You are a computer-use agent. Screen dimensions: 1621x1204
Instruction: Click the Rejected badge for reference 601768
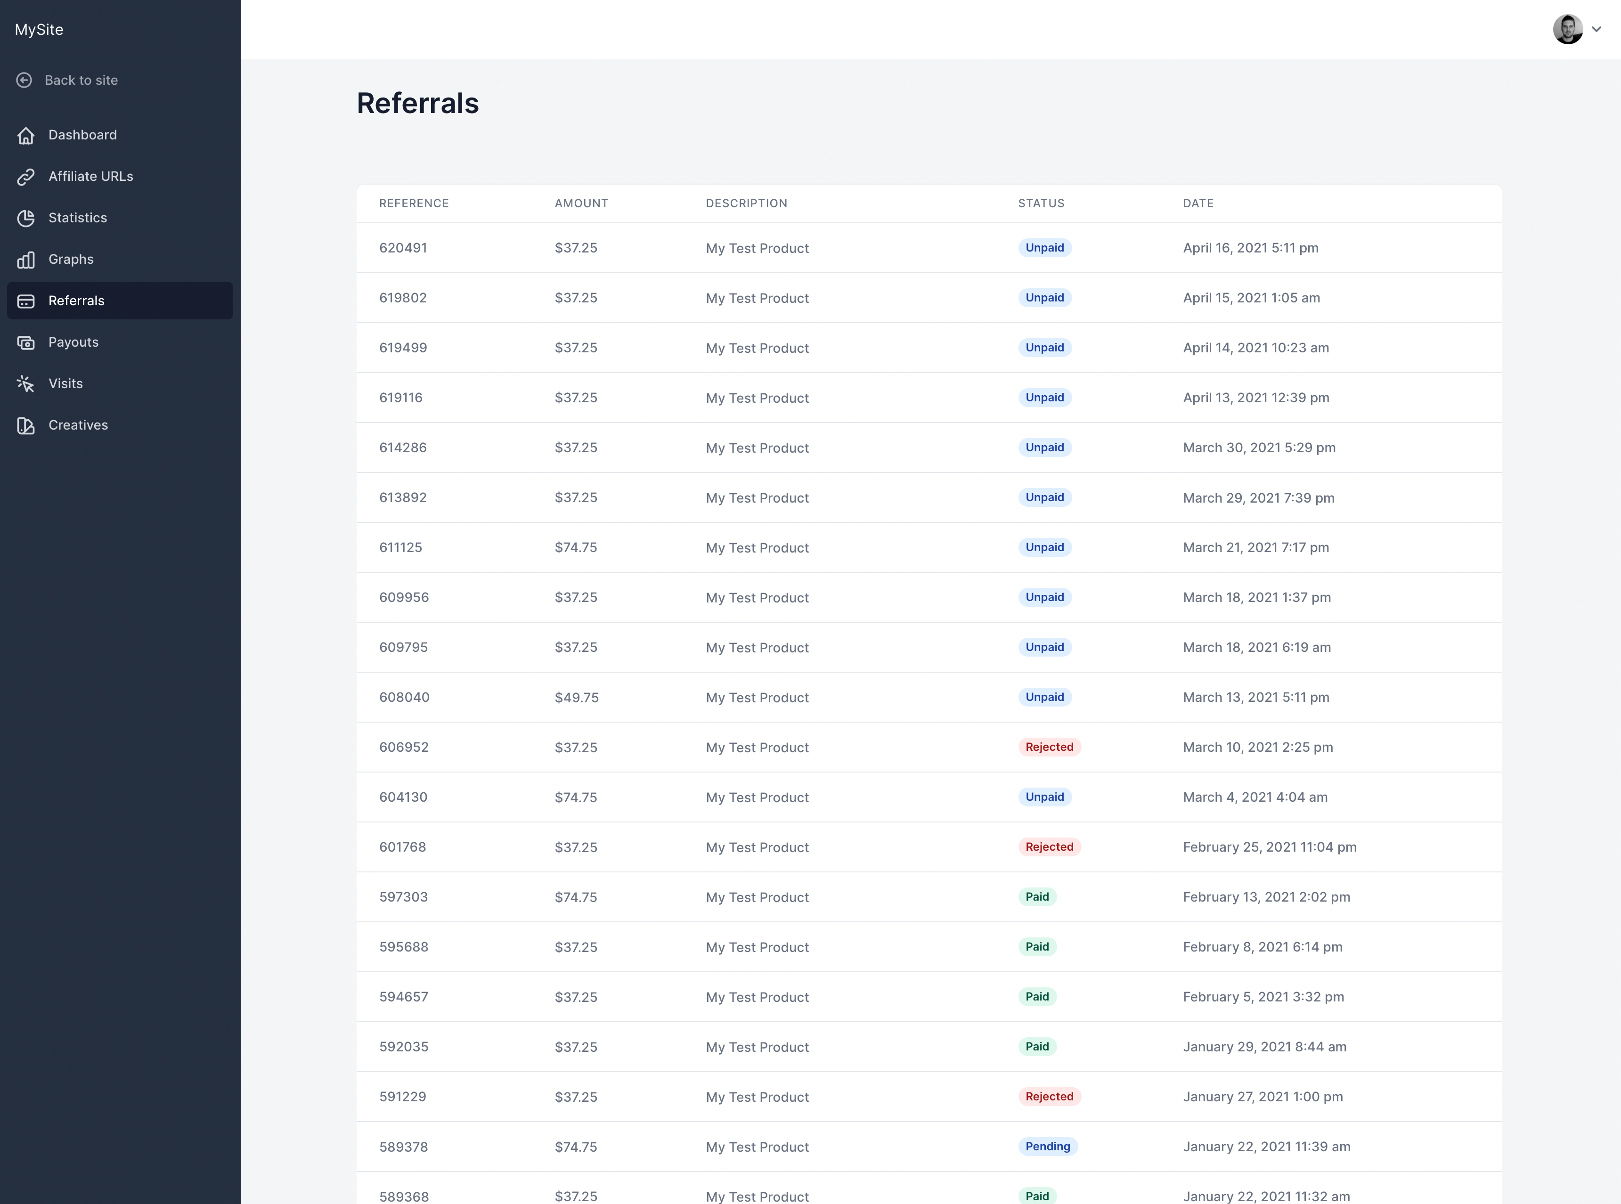(x=1050, y=847)
